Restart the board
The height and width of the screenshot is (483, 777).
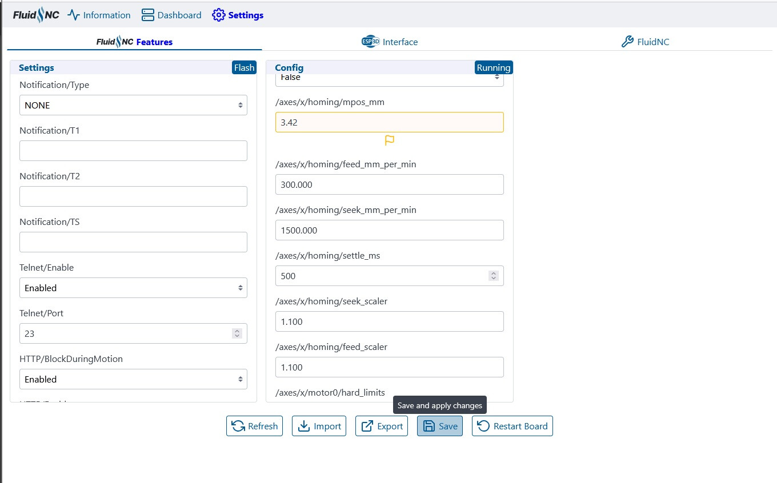click(x=512, y=426)
